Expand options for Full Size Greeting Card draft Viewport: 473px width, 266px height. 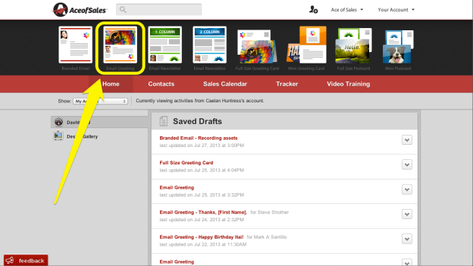click(407, 164)
